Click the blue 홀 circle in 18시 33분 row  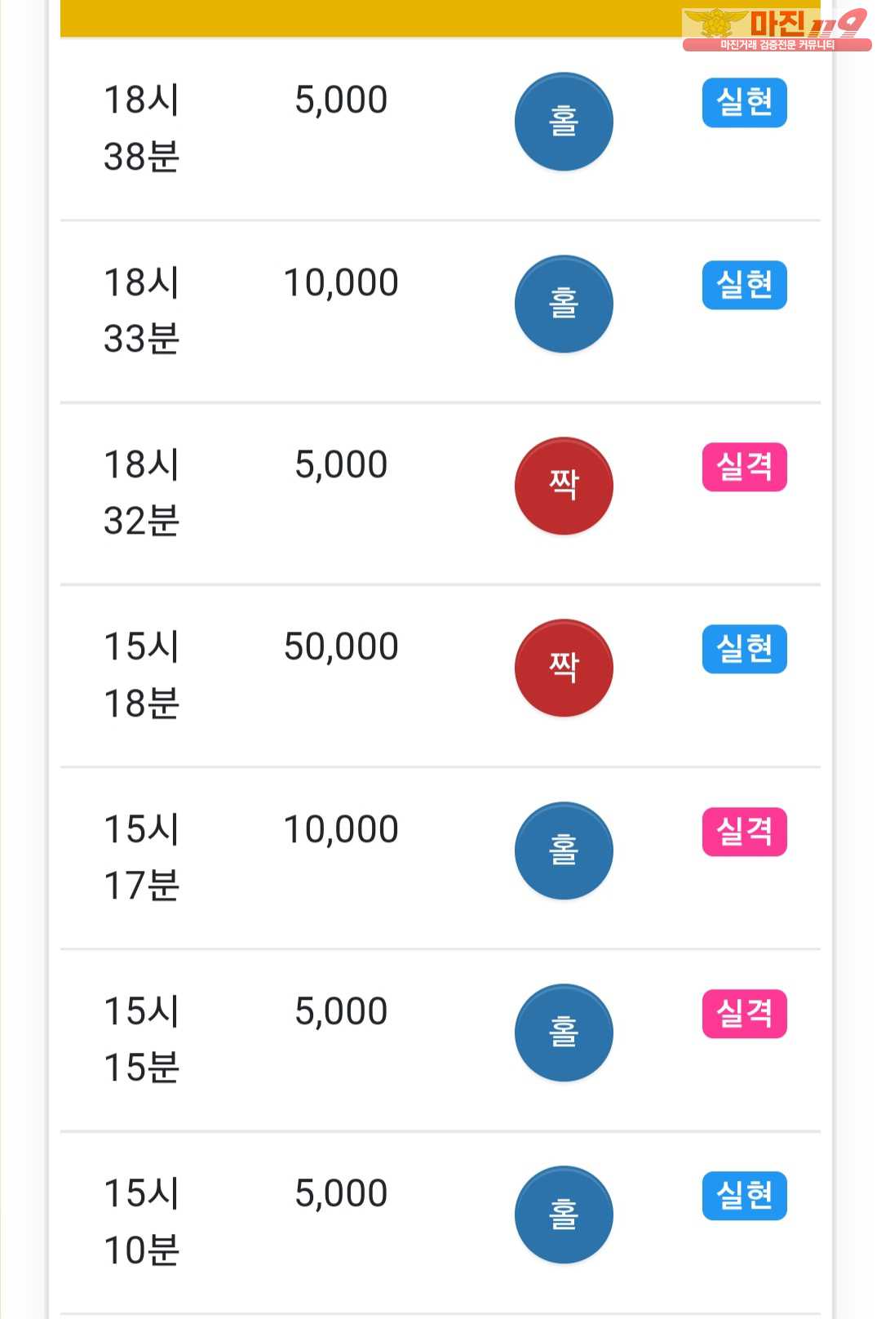click(x=564, y=304)
